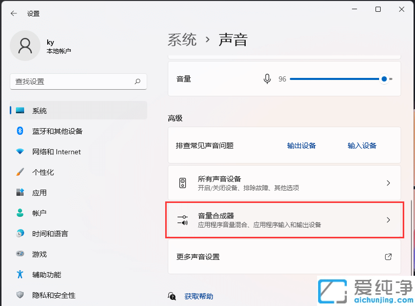The image size is (415, 306).
Task: Click the 输入设备 link
Action: point(362,145)
